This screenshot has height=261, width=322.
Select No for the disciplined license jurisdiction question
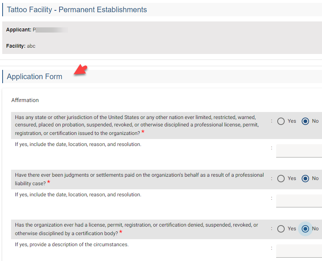305,121
